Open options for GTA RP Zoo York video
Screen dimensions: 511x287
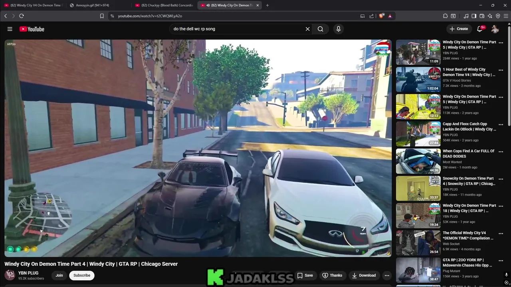pyautogui.click(x=501, y=261)
